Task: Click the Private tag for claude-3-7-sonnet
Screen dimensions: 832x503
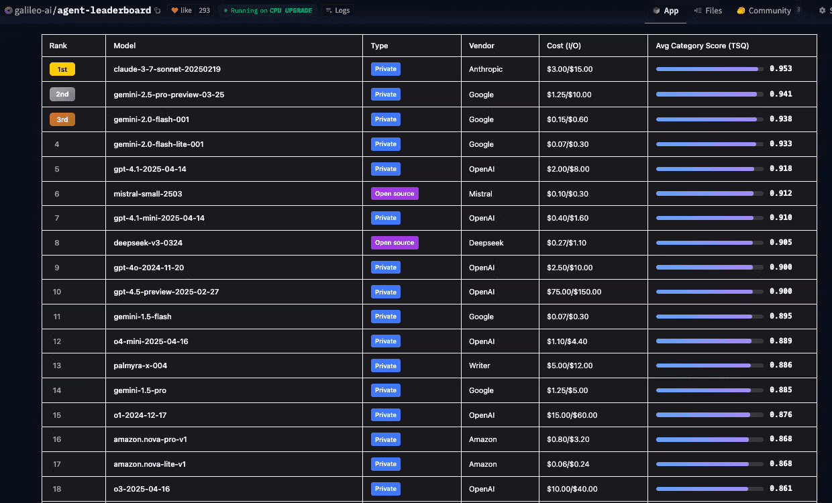Action: [386, 69]
